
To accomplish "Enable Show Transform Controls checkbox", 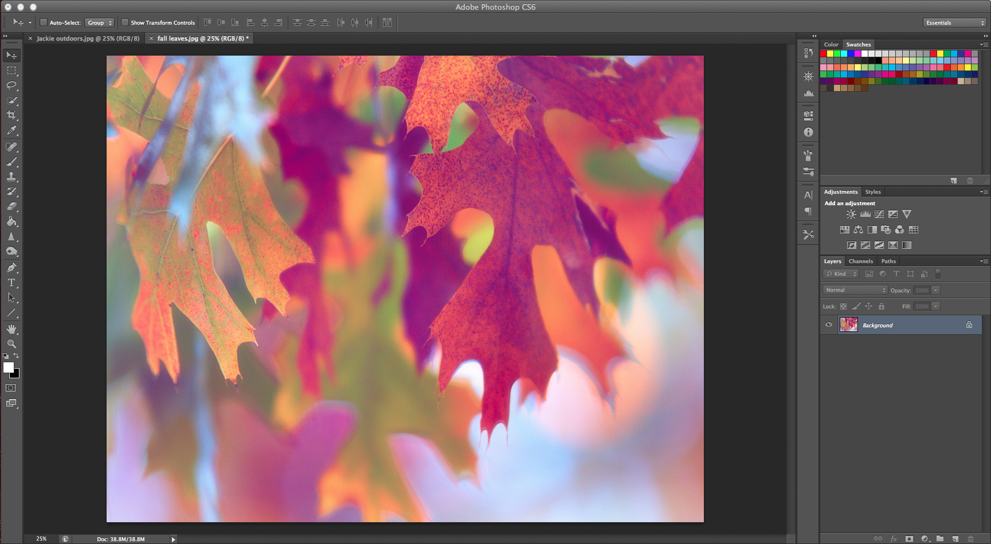I will [x=124, y=23].
